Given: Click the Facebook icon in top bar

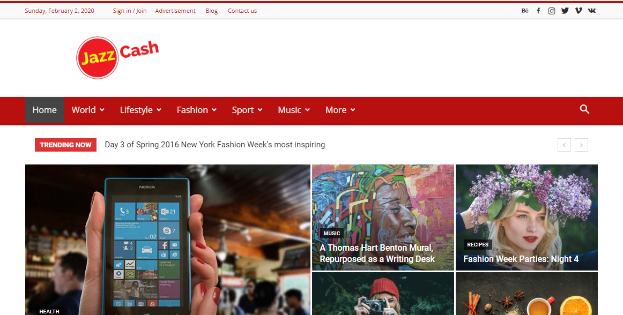Looking at the screenshot, I should [538, 11].
